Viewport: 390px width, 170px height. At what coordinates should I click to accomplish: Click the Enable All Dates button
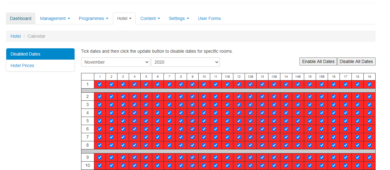point(318,61)
